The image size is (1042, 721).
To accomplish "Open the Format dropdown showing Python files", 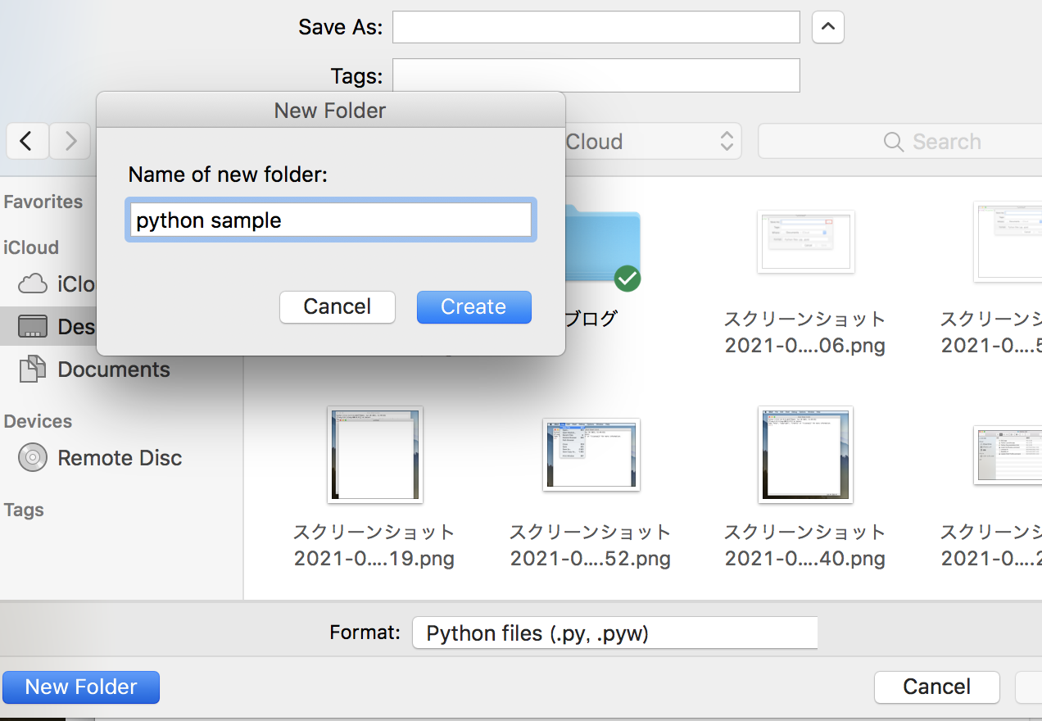I will click(x=614, y=633).
